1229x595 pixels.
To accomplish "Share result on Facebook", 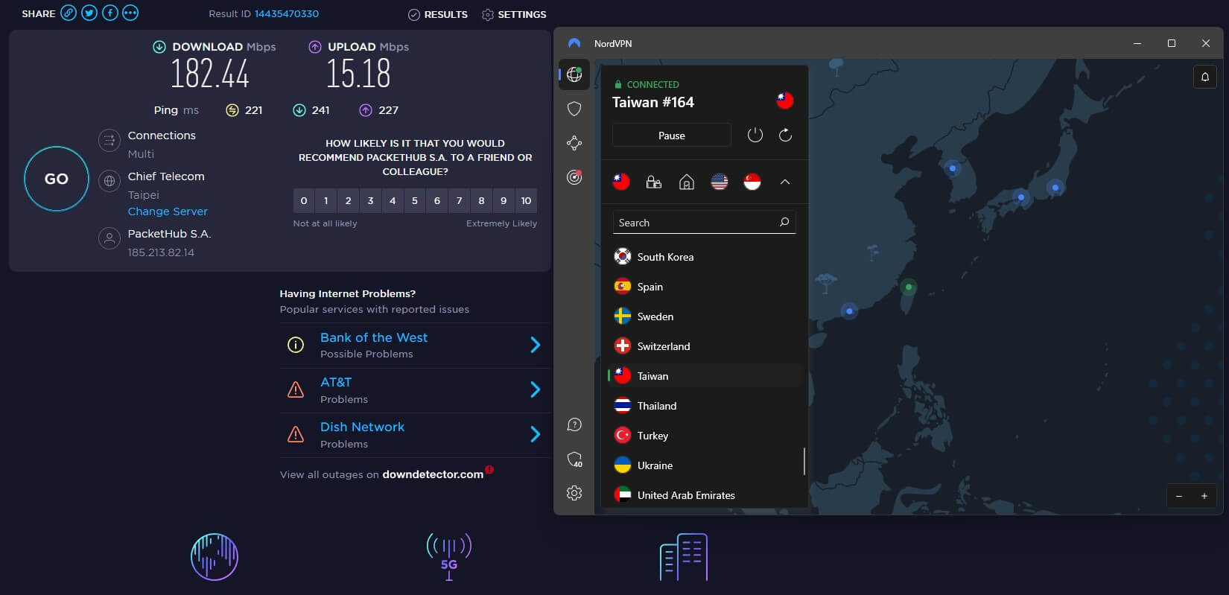I will click(x=110, y=13).
